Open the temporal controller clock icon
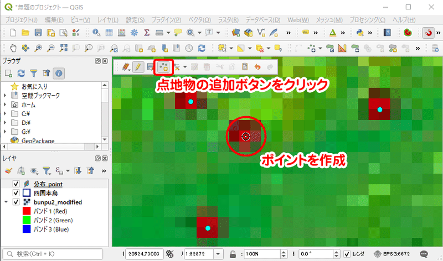This screenshot has height=261, width=443. 189,48
